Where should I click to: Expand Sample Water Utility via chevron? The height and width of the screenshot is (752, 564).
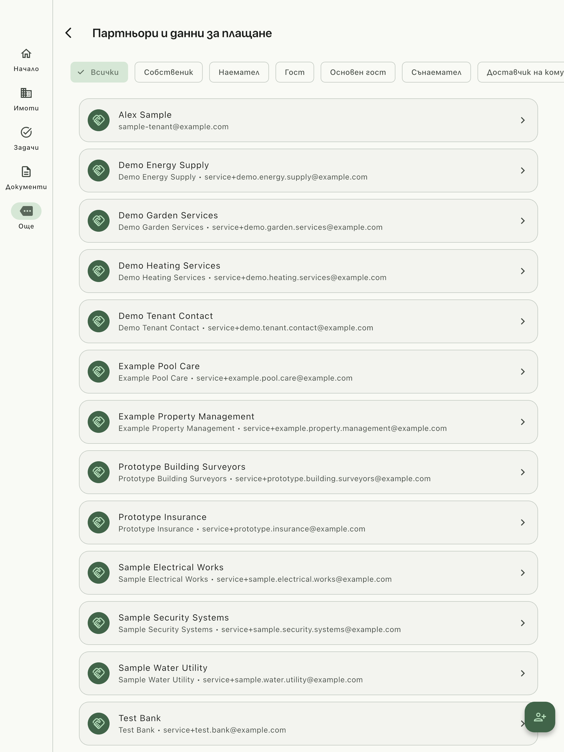coord(522,673)
